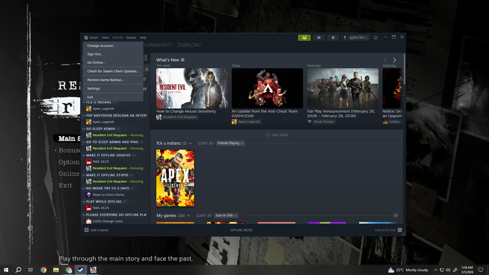Viewport: 489px width, 275px height.
Task: Choose Exit in the Steam menu
Action: pyautogui.click(x=113, y=97)
